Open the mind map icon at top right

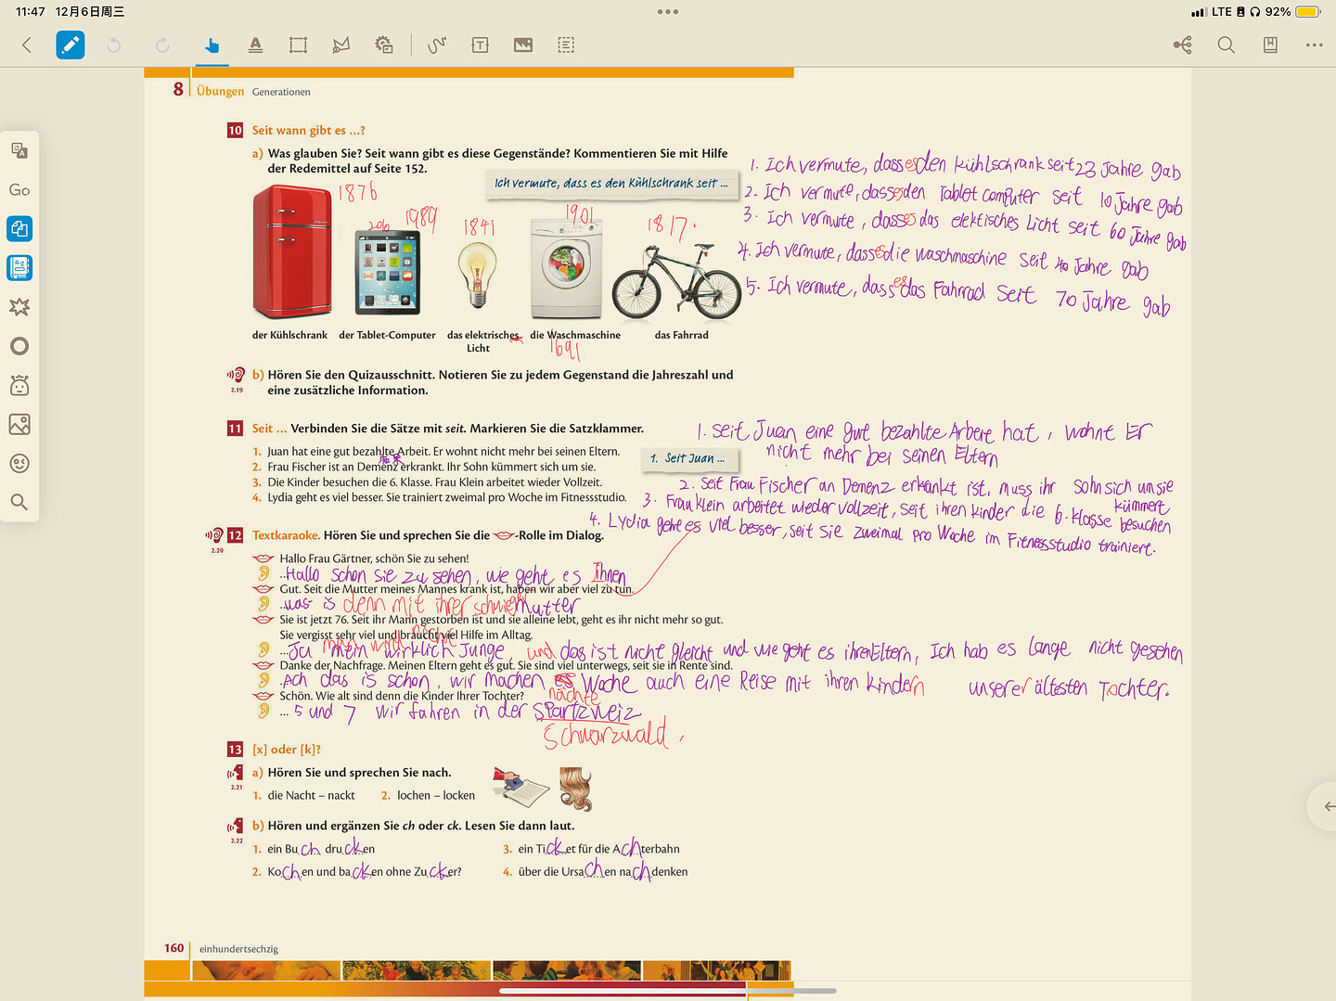tap(1182, 45)
